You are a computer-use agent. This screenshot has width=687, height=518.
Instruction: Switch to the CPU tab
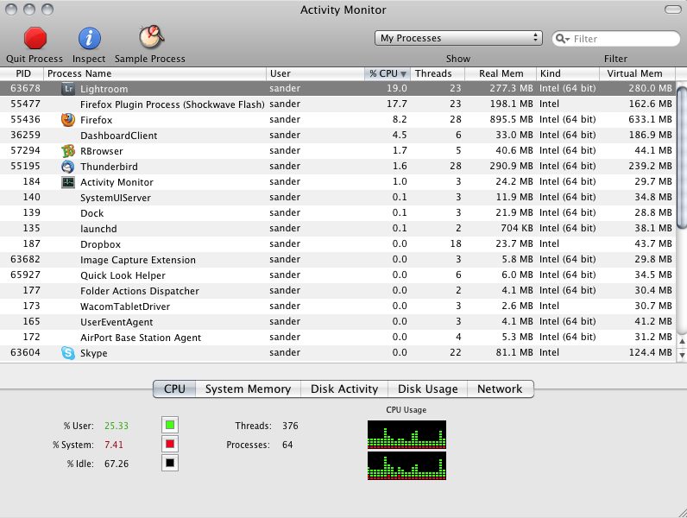(x=174, y=388)
